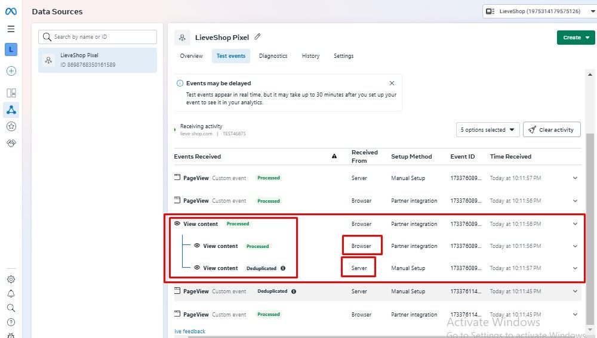Screen dimensions: 597x338
Task: Dismiss the Events may be delayed notice
Action: pyautogui.click(x=392, y=83)
